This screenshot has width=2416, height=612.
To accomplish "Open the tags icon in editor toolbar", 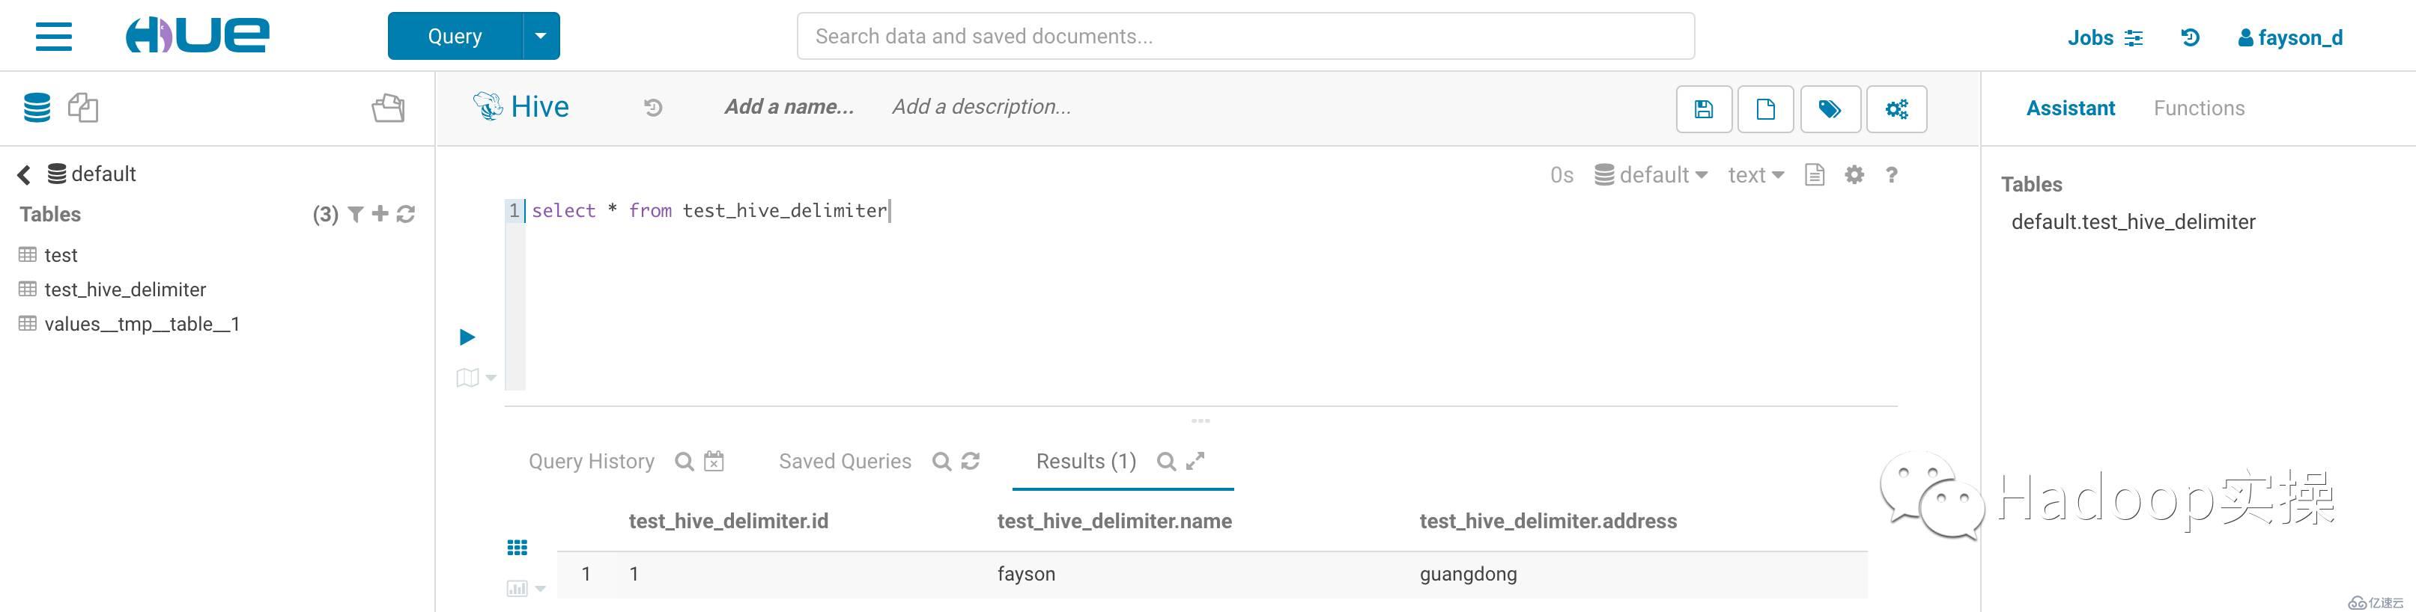I will click(x=1829, y=110).
